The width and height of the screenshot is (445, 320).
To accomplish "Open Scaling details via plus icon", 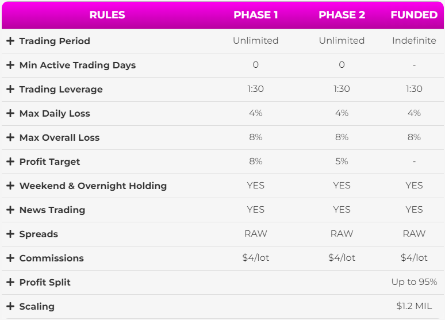I will pos(10,306).
